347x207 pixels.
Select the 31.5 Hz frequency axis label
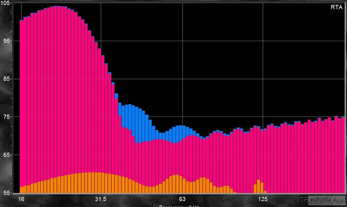pos(101,199)
